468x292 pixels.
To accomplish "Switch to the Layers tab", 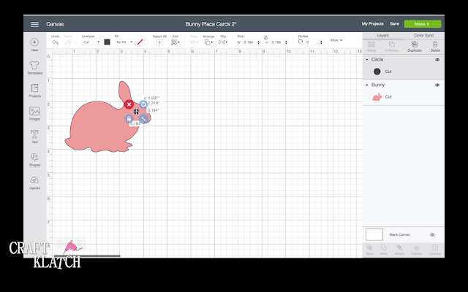I will tap(382, 36).
